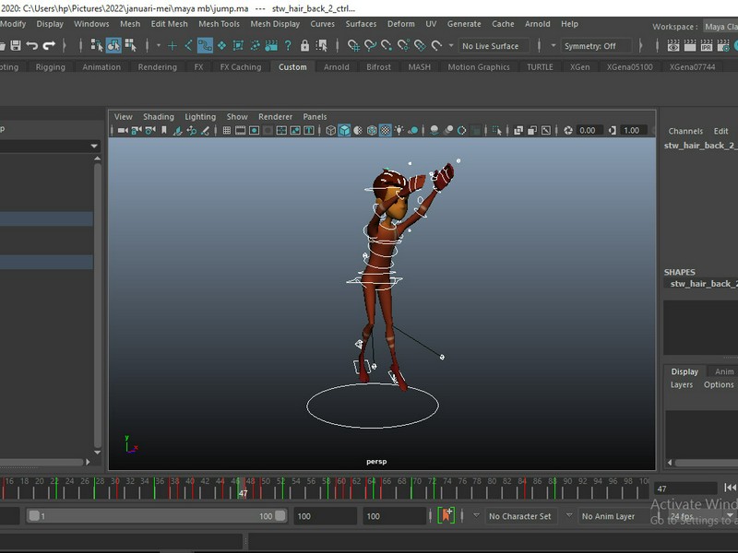738x553 pixels.
Task: Toggle the auto keyframe button
Action: tap(446, 516)
